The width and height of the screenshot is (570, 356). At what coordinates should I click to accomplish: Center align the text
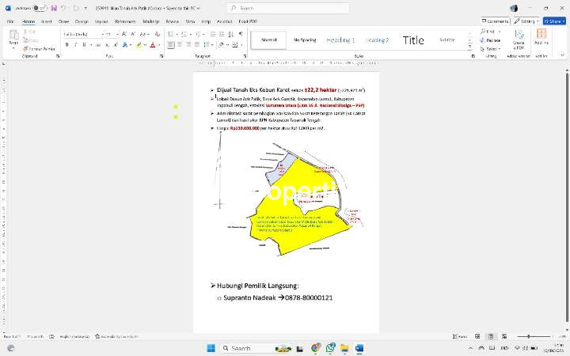click(x=180, y=44)
